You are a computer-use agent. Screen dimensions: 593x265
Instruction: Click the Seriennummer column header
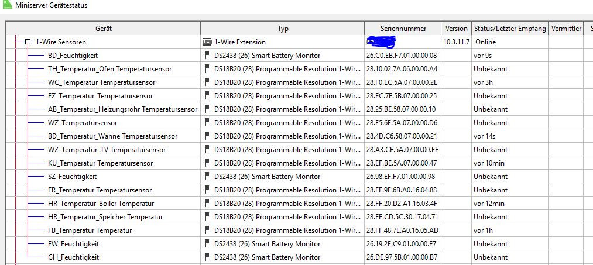(x=403, y=28)
